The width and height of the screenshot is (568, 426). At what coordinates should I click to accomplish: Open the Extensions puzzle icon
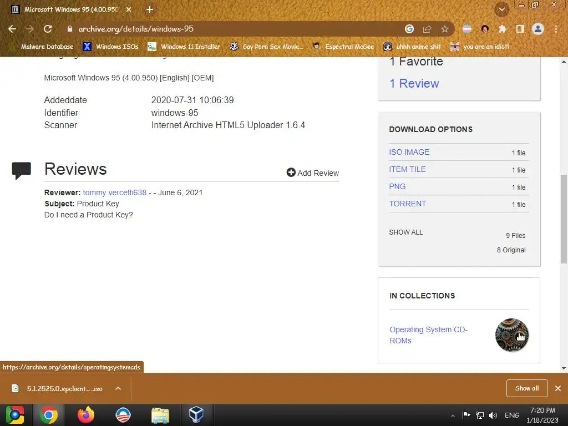coord(503,29)
